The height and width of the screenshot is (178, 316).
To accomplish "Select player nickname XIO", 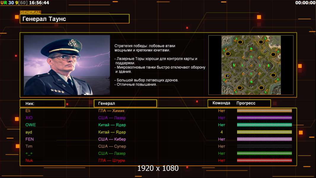I will point(29,118).
